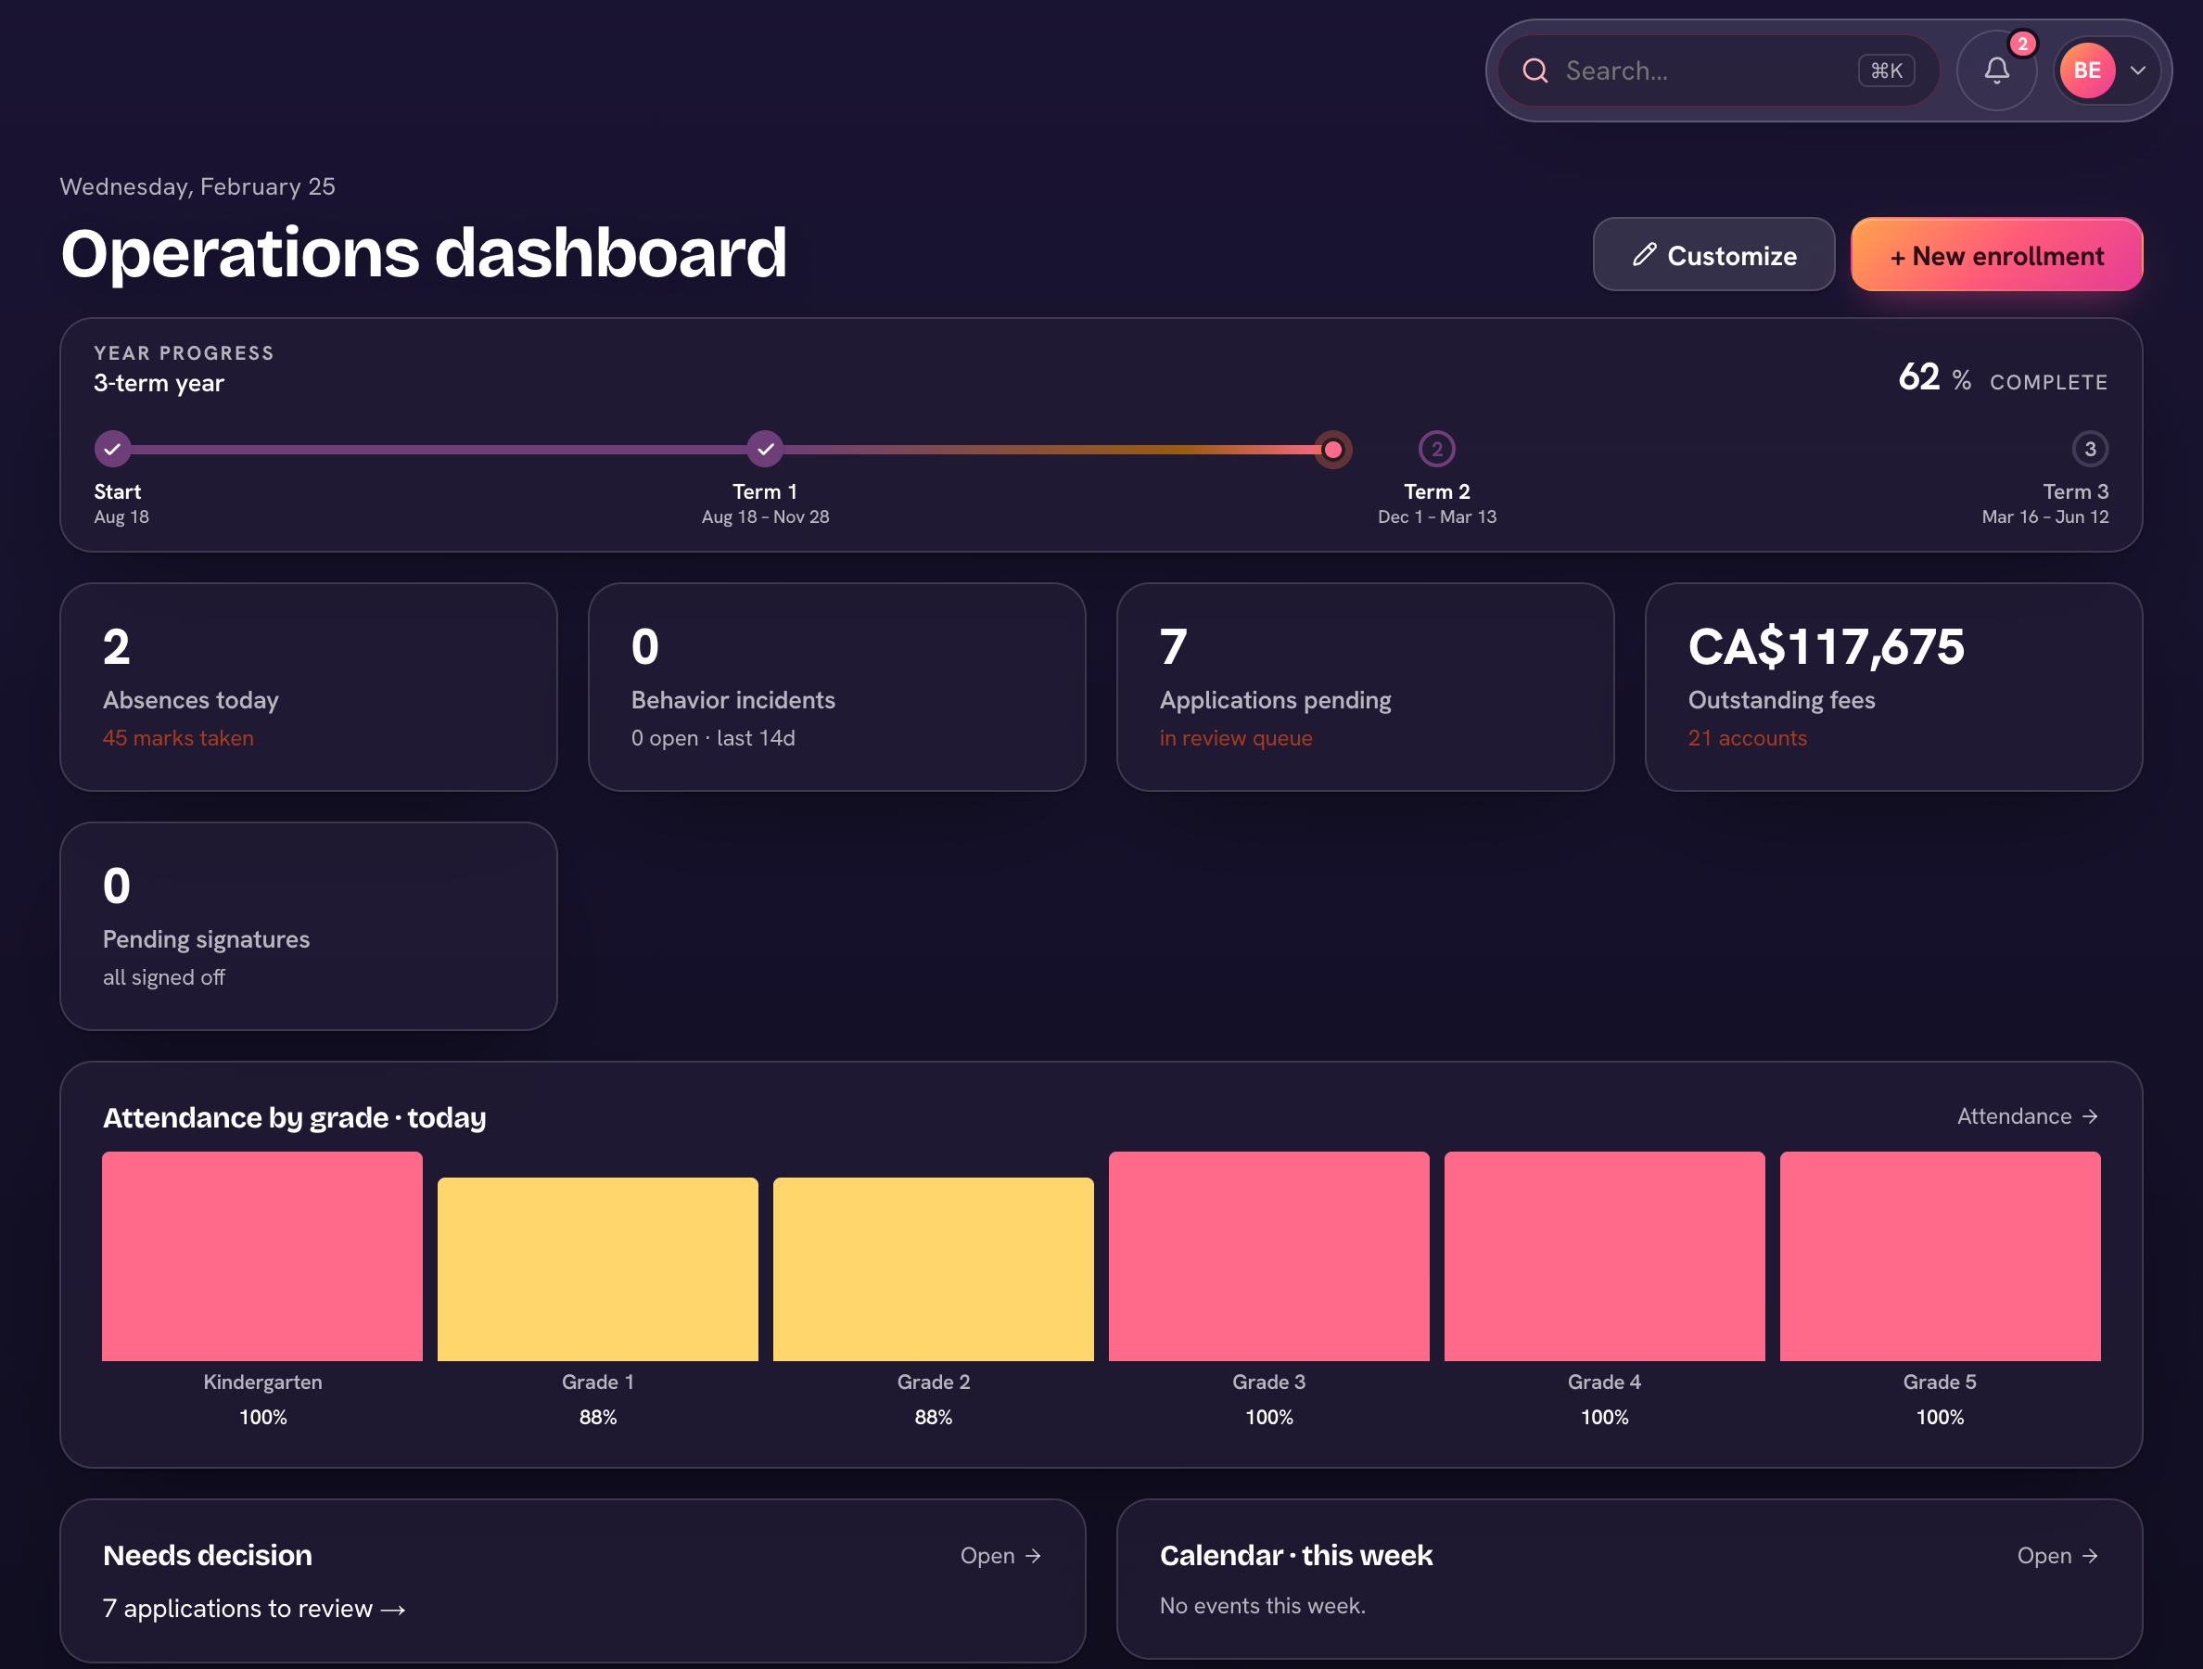2203x1669 pixels.
Task: Focus the Search input field
Action: (1718, 70)
